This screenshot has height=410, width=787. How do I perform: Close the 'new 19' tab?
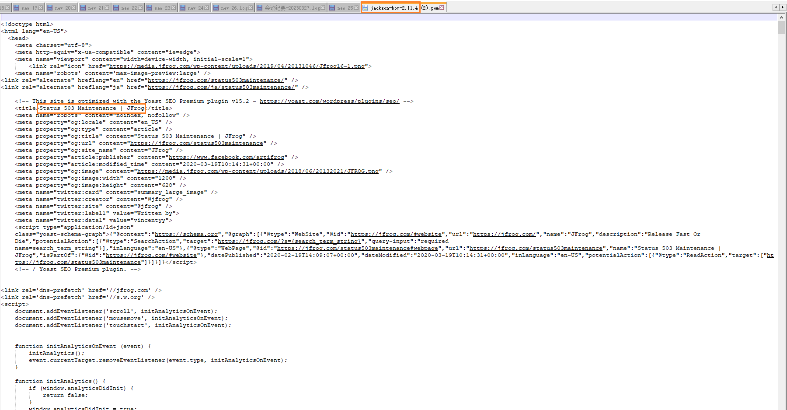41,8
